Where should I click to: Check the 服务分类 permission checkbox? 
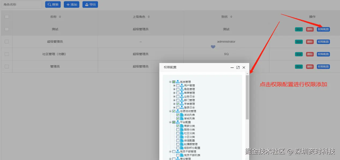coord(178,130)
